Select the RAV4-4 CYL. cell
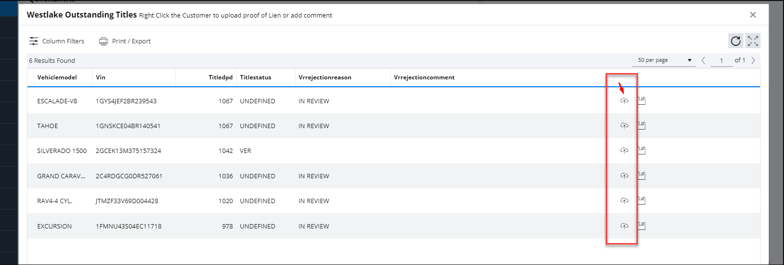Image resolution: width=784 pixels, height=265 pixels. (x=55, y=201)
